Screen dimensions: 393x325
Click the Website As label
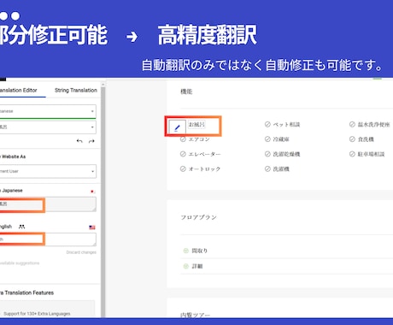[14, 157]
